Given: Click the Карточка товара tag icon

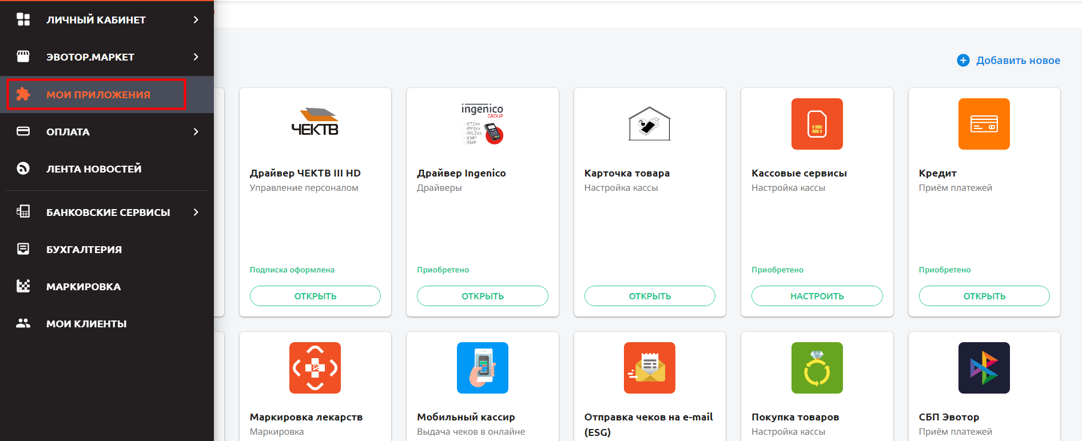Looking at the screenshot, I should point(649,124).
